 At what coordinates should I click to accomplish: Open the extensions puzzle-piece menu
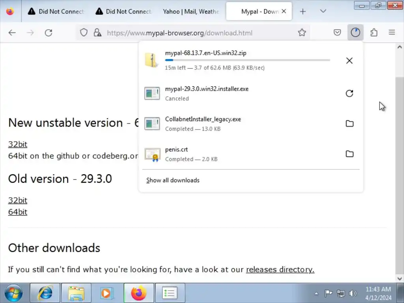[x=374, y=32]
